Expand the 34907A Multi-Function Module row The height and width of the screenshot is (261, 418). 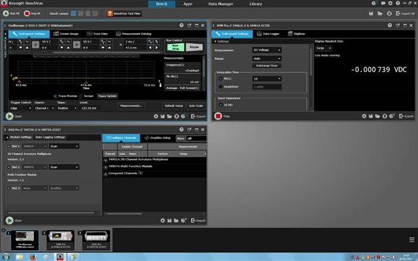[105, 167]
